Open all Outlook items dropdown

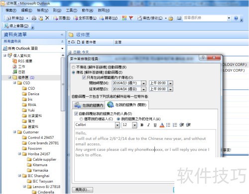(62, 49)
